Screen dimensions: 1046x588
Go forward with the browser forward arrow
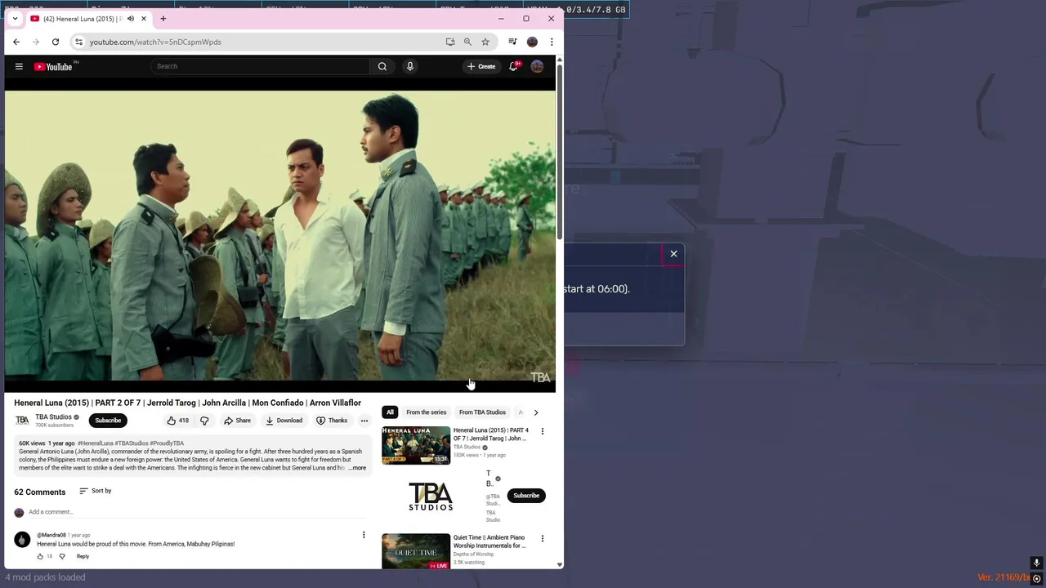(x=36, y=42)
